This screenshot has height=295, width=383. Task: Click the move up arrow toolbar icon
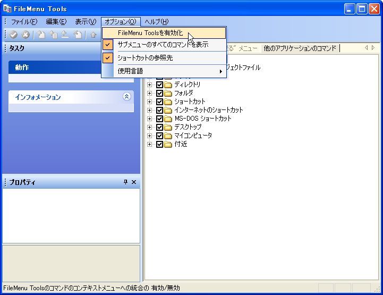click(x=93, y=35)
